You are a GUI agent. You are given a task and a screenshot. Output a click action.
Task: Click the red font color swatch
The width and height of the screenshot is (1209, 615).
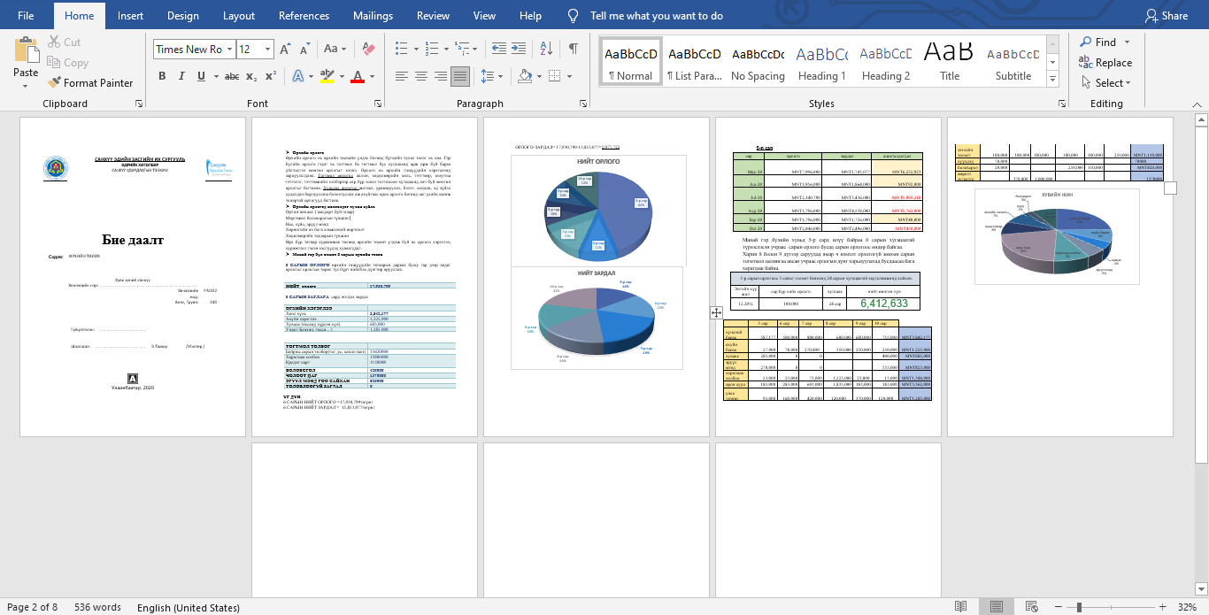357,77
